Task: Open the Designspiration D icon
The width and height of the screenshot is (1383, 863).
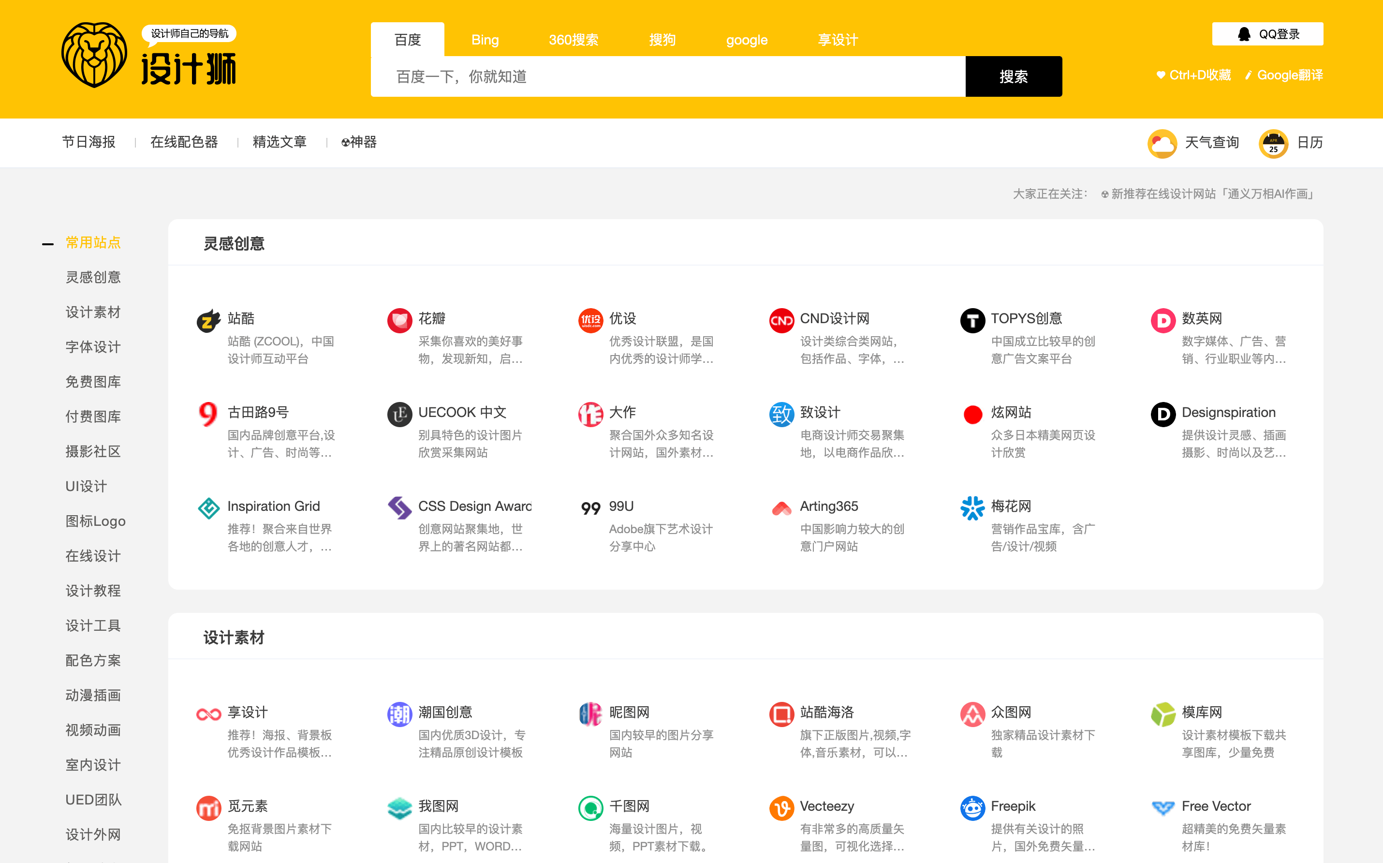Action: (x=1163, y=415)
